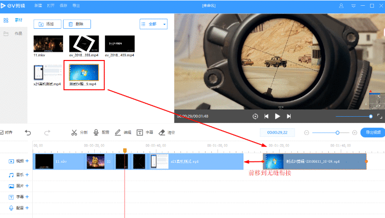Open the 字幕 (subtitle) text tool

point(144,133)
